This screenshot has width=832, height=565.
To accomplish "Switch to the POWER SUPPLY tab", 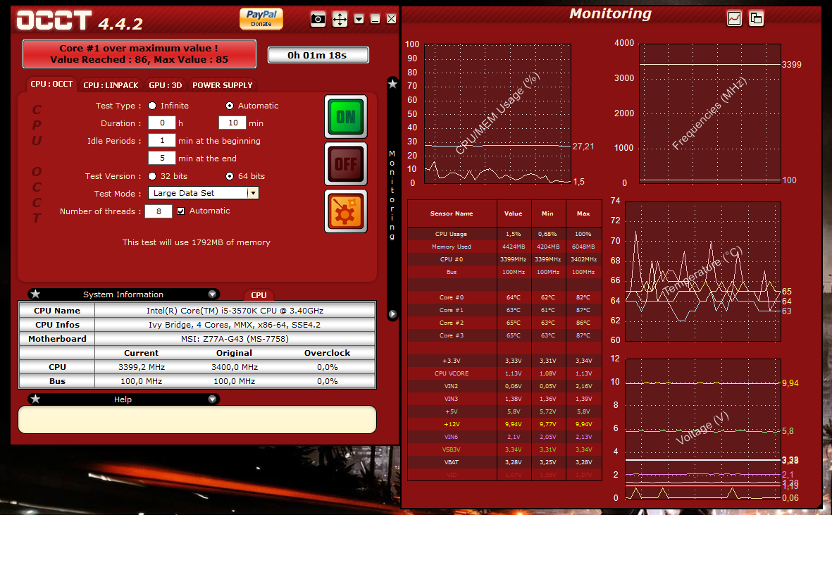I will point(223,85).
